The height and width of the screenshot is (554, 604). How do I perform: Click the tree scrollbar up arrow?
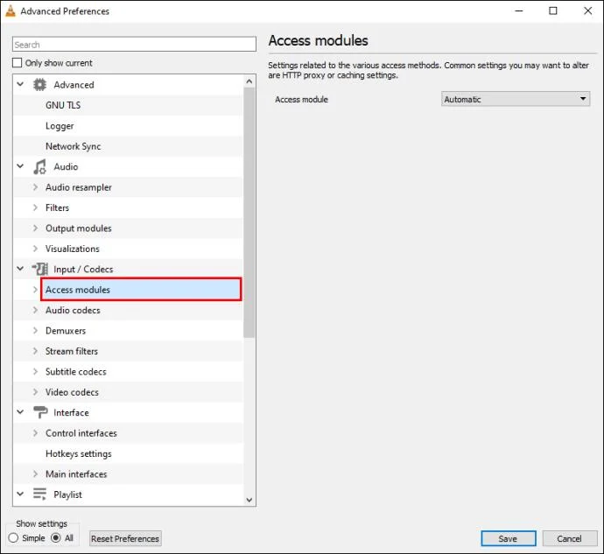(249, 81)
